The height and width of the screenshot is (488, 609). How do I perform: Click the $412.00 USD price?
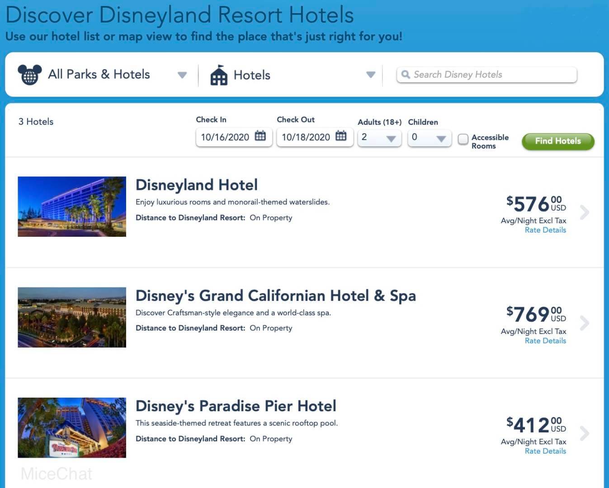point(536,425)
